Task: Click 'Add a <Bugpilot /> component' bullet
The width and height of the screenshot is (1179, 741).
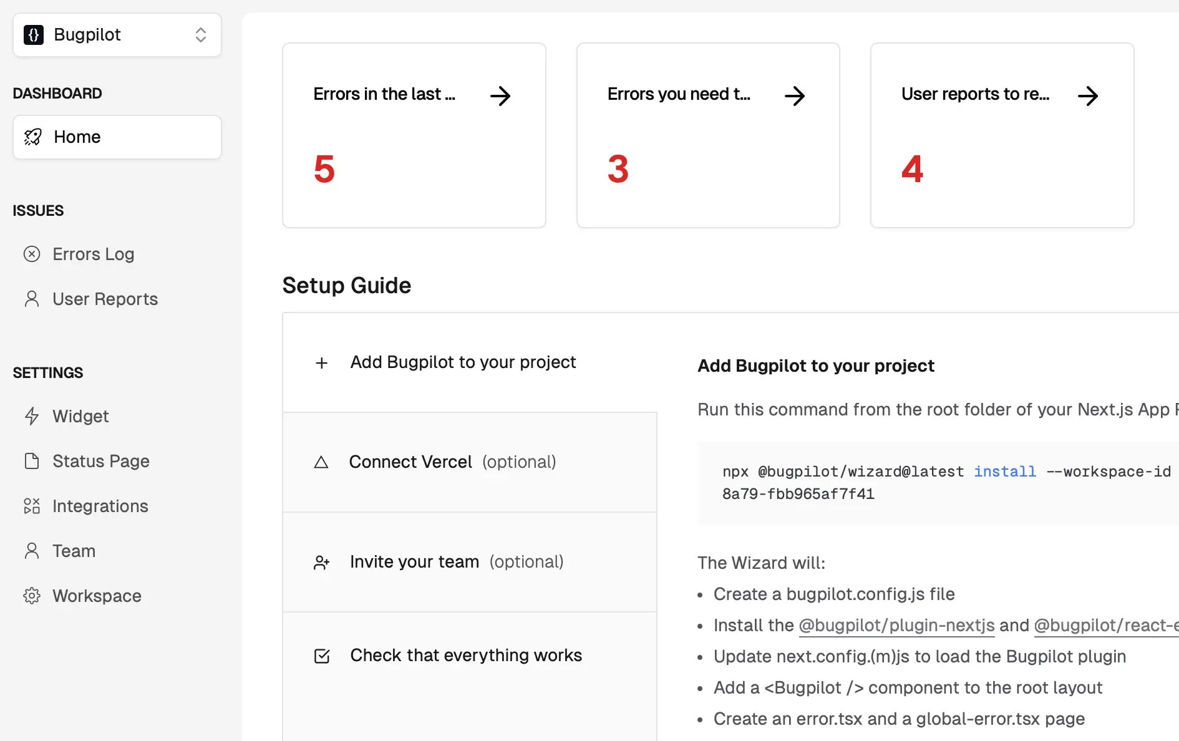Action: 908,687
